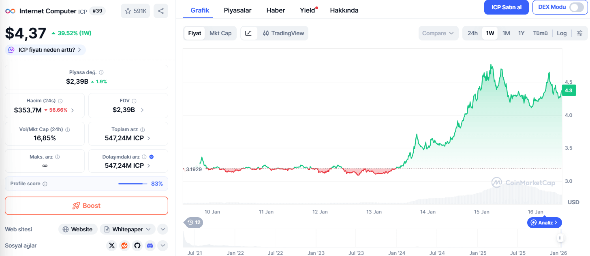Screen dimensions: 590x256
Task: Click the orange Boost button
Action: click(86, 205)
